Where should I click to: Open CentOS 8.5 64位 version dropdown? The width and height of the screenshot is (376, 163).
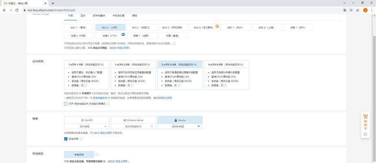click(x=87, y=126)
